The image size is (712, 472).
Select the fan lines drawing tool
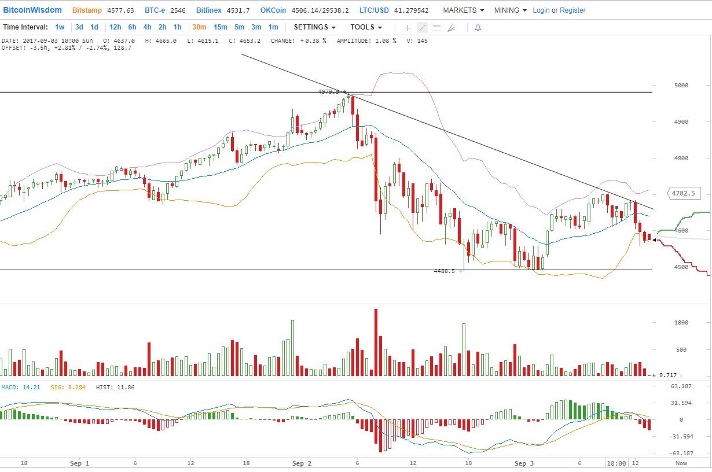452,27
